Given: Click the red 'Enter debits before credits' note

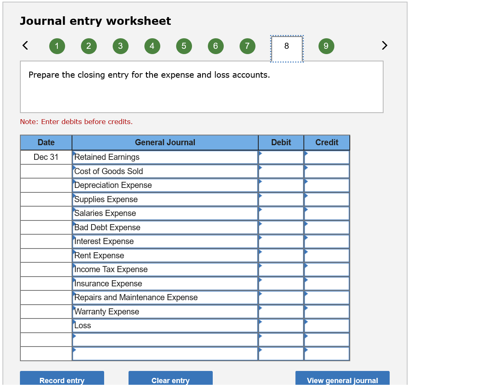Looking at the screenshot, I should click(76, 122).
